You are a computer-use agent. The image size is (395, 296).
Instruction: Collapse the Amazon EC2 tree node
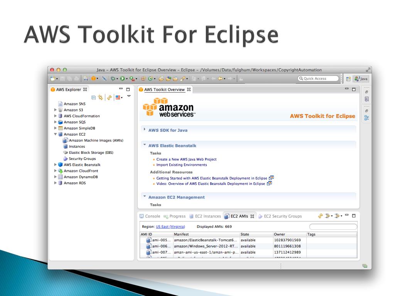pos(56,134)
